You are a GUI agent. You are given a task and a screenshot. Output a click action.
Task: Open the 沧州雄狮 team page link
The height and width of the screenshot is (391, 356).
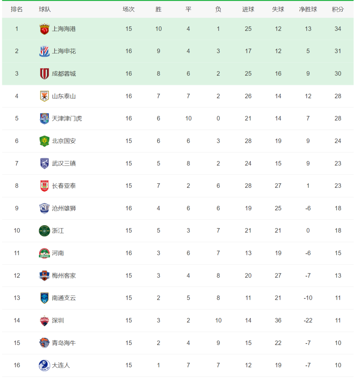(x=64, y=208)
